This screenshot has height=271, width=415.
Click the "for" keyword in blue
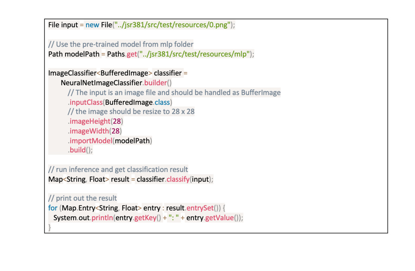53,208
